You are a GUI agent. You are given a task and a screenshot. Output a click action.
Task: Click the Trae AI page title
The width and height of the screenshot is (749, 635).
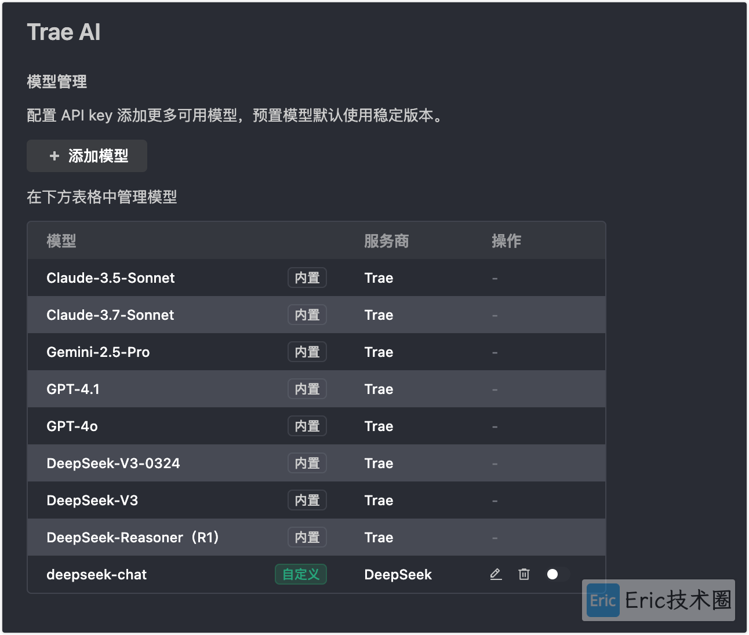tap(64, 32)
